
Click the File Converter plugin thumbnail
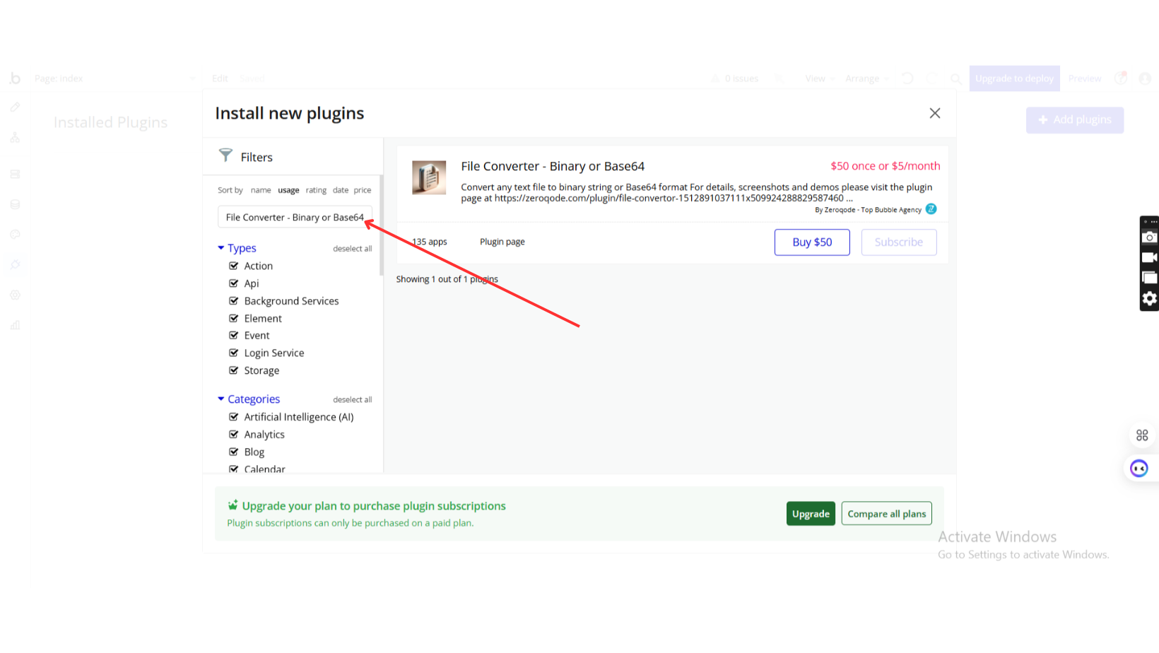pos(429,177)
